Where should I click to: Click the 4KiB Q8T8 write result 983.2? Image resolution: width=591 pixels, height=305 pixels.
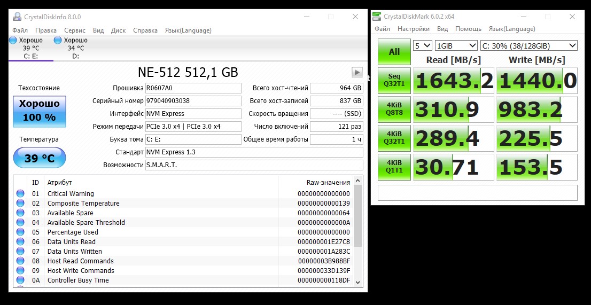pos(537,110)
